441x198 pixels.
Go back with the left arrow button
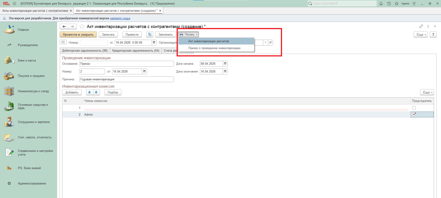click(64, 27)
